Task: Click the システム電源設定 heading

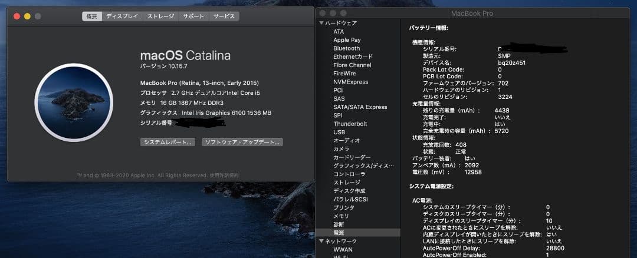Action: tap(431, 186)
